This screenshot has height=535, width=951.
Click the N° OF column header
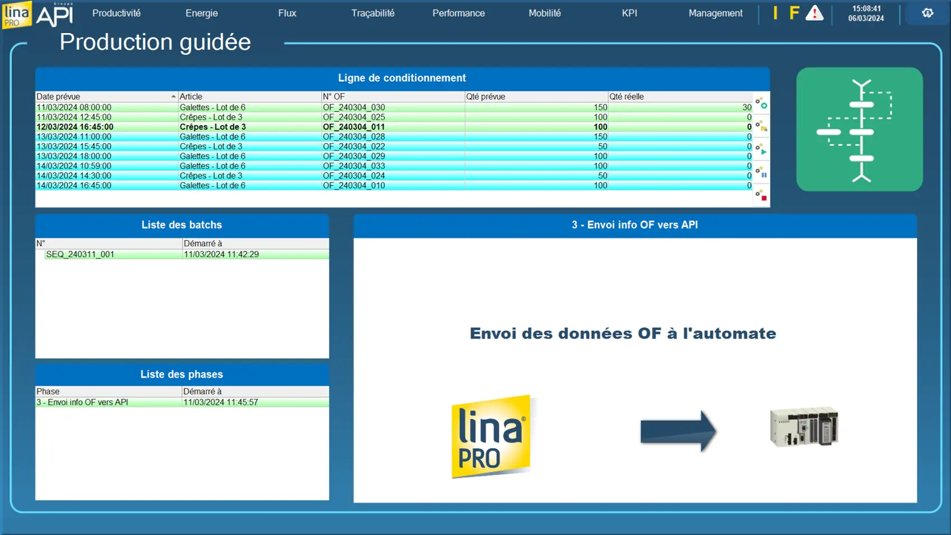392,96
